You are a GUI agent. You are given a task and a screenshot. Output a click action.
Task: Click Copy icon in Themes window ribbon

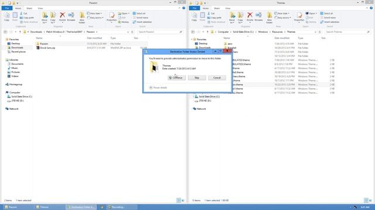pos(195,17)
